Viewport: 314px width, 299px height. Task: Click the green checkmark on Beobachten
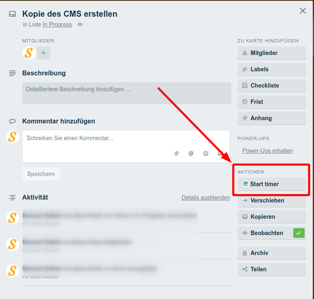(x=299, y=233)
